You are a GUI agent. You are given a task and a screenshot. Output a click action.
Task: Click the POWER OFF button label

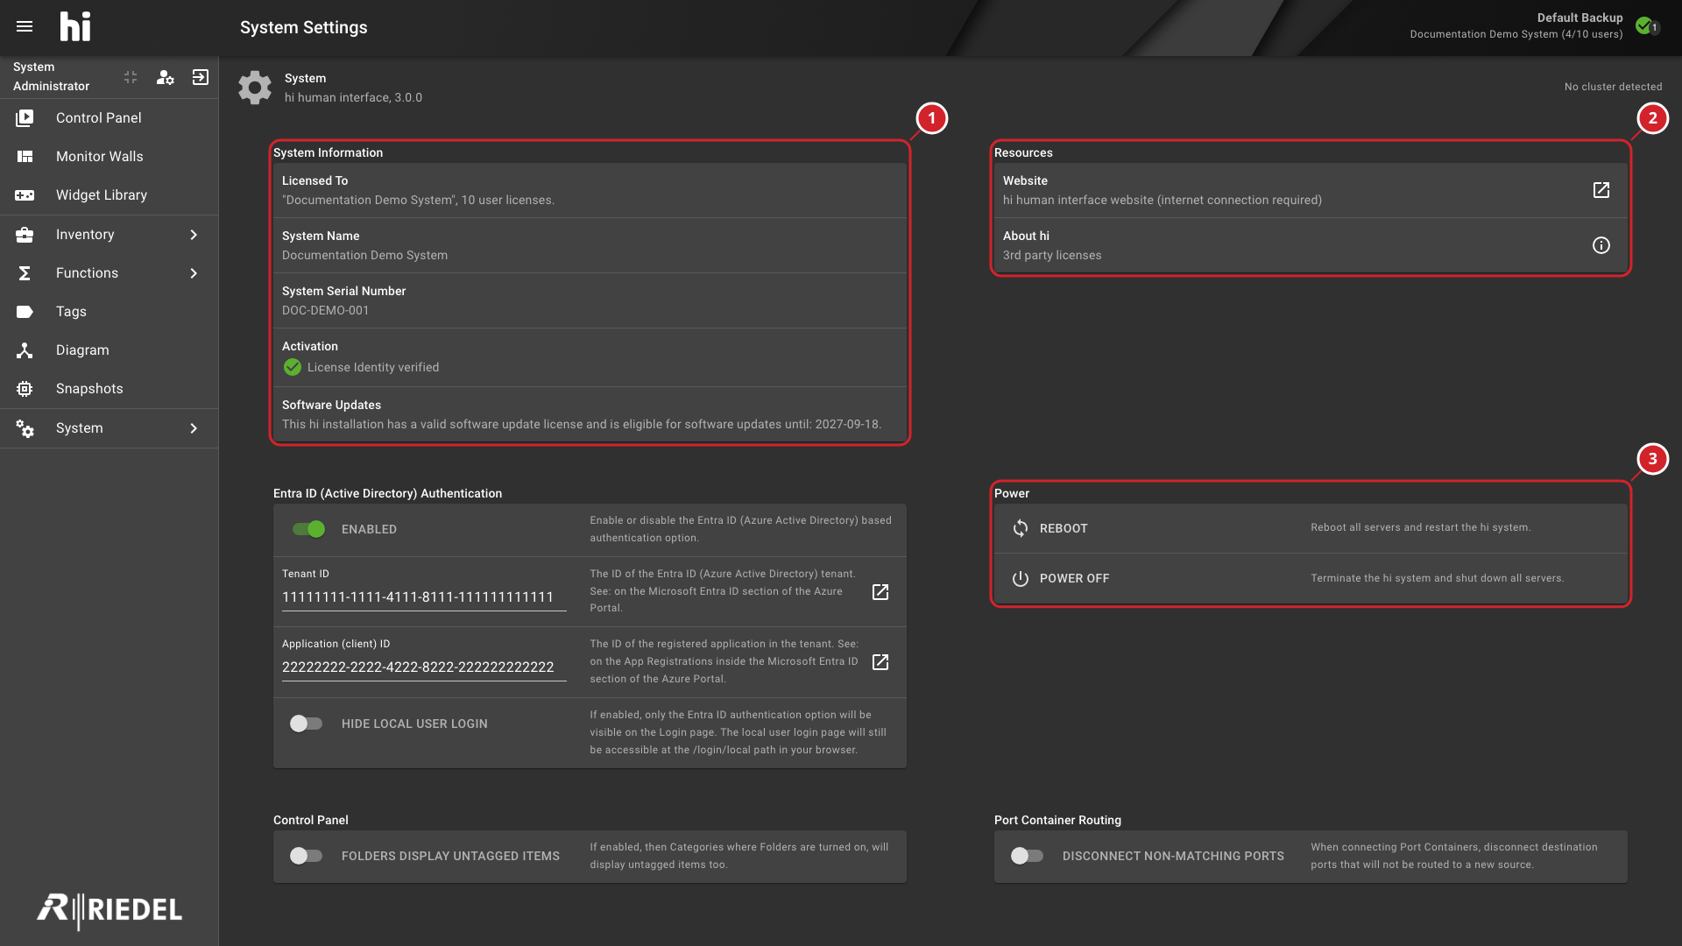(1074, 579)
